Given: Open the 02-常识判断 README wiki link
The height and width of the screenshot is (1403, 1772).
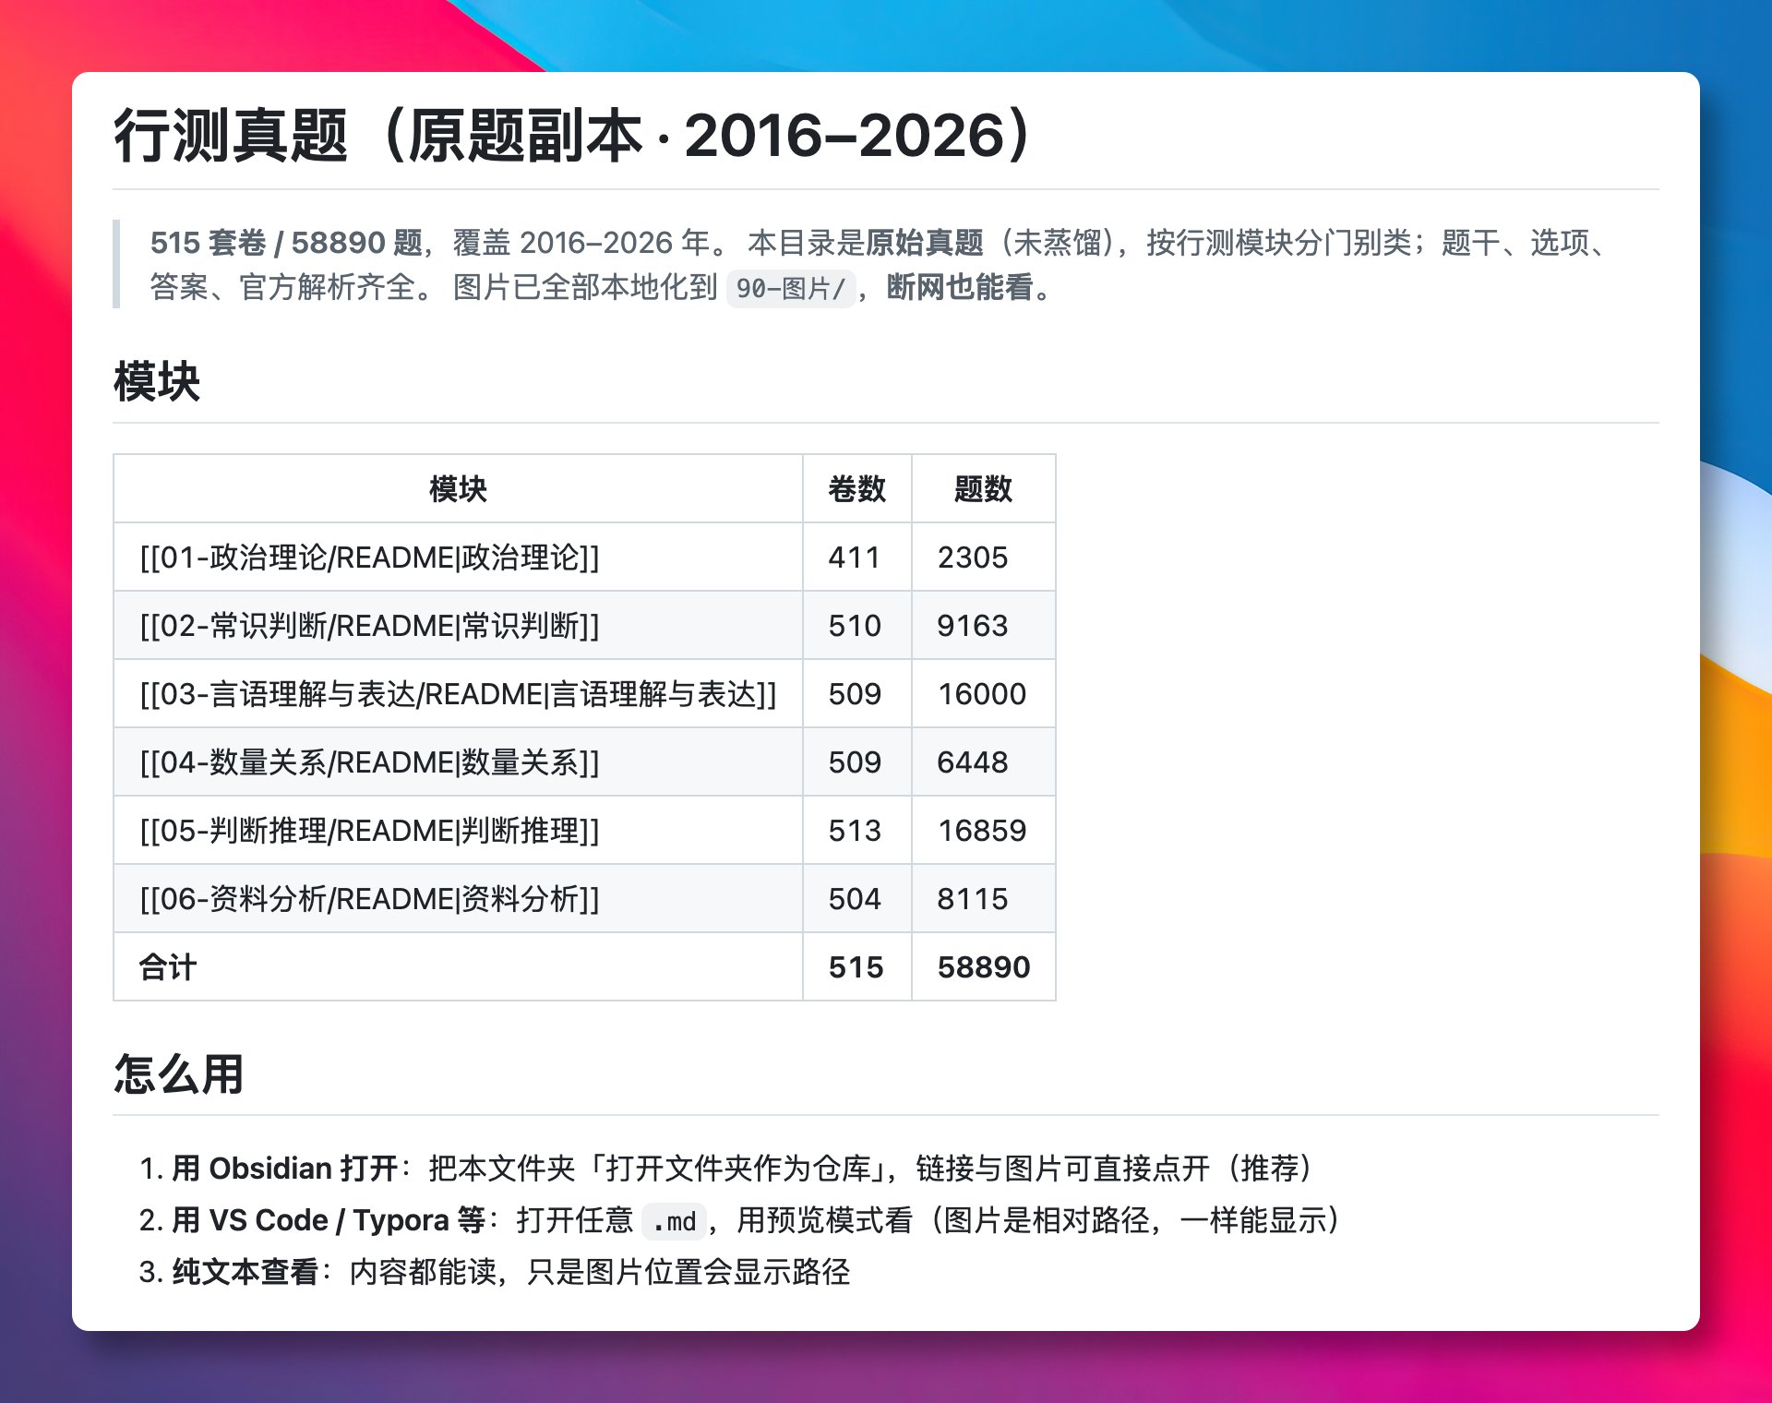Looking at the screenshot, I should point(369,625).
